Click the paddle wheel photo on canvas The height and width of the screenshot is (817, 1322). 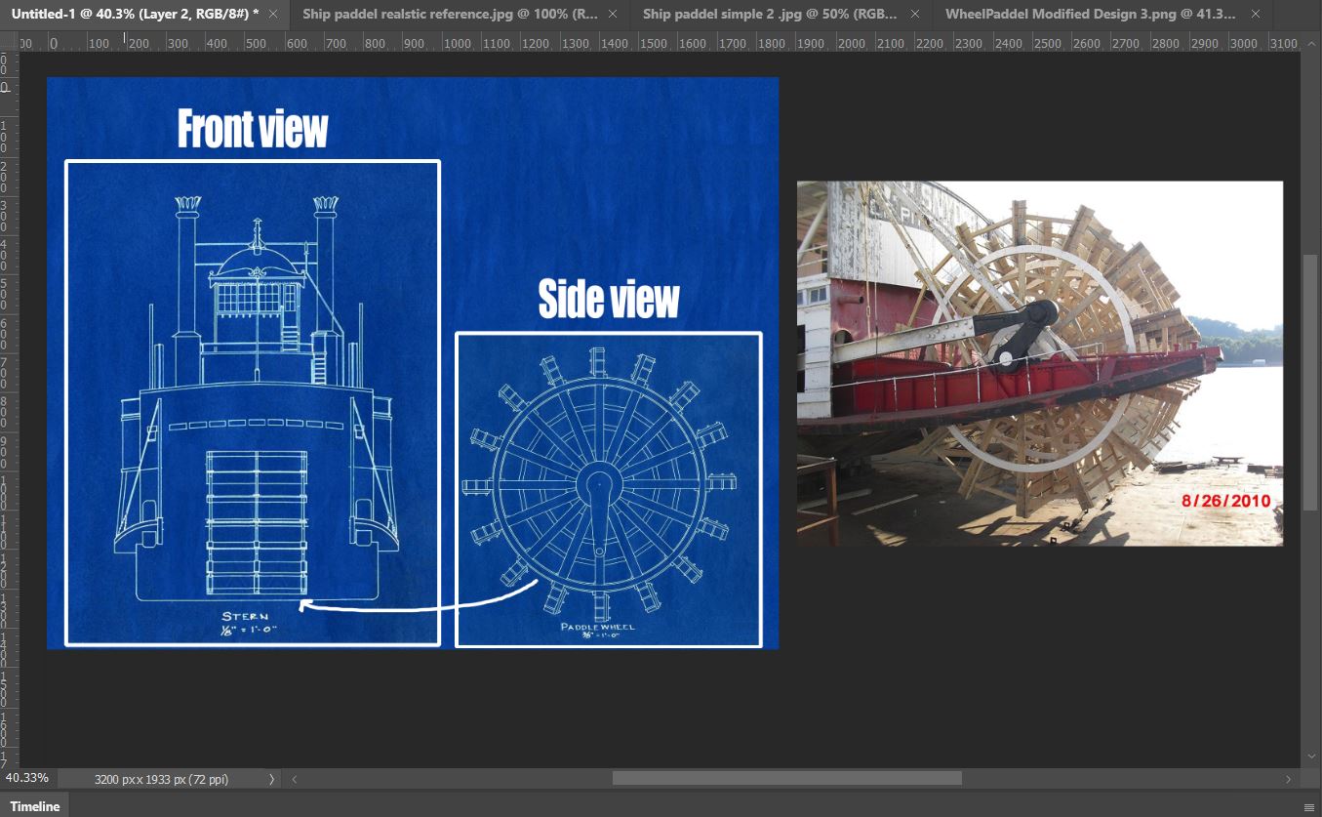point(1039,363)
